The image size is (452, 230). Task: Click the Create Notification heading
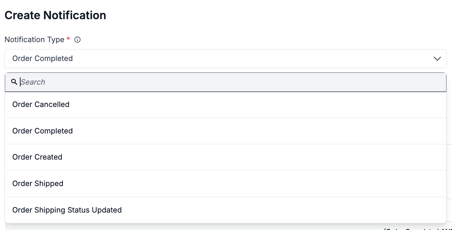[x=55, y=15]
